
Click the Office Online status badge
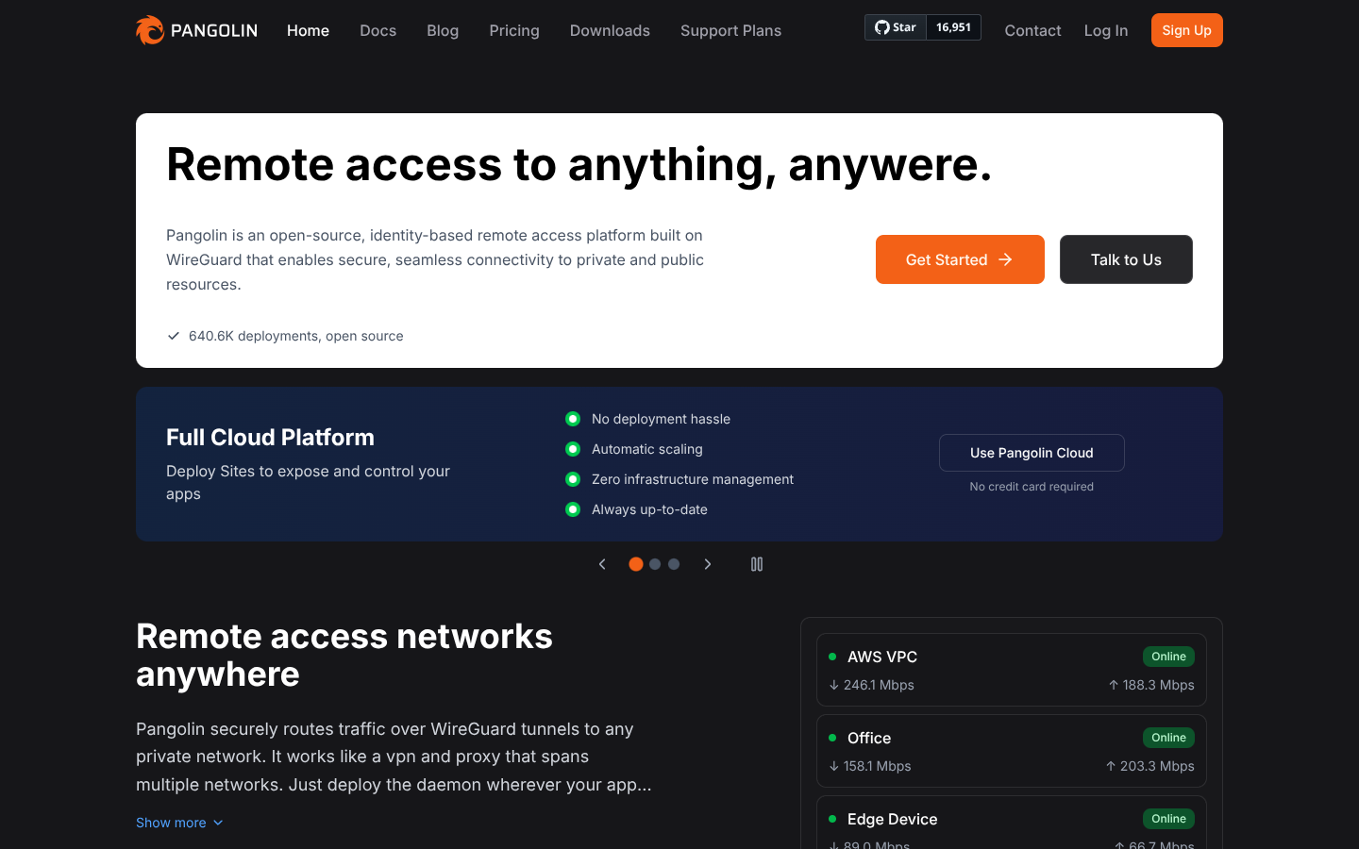click(1168, 738)
